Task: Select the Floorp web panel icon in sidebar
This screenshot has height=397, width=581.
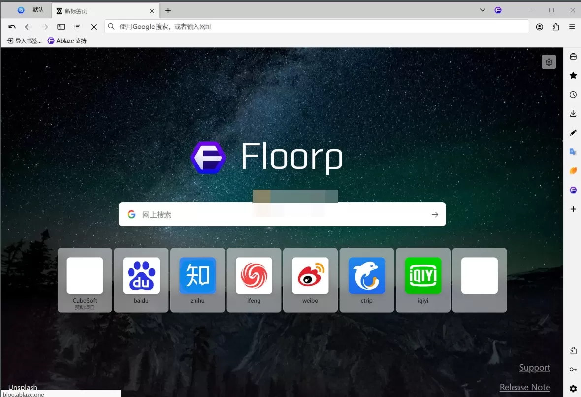Action: 573,190
